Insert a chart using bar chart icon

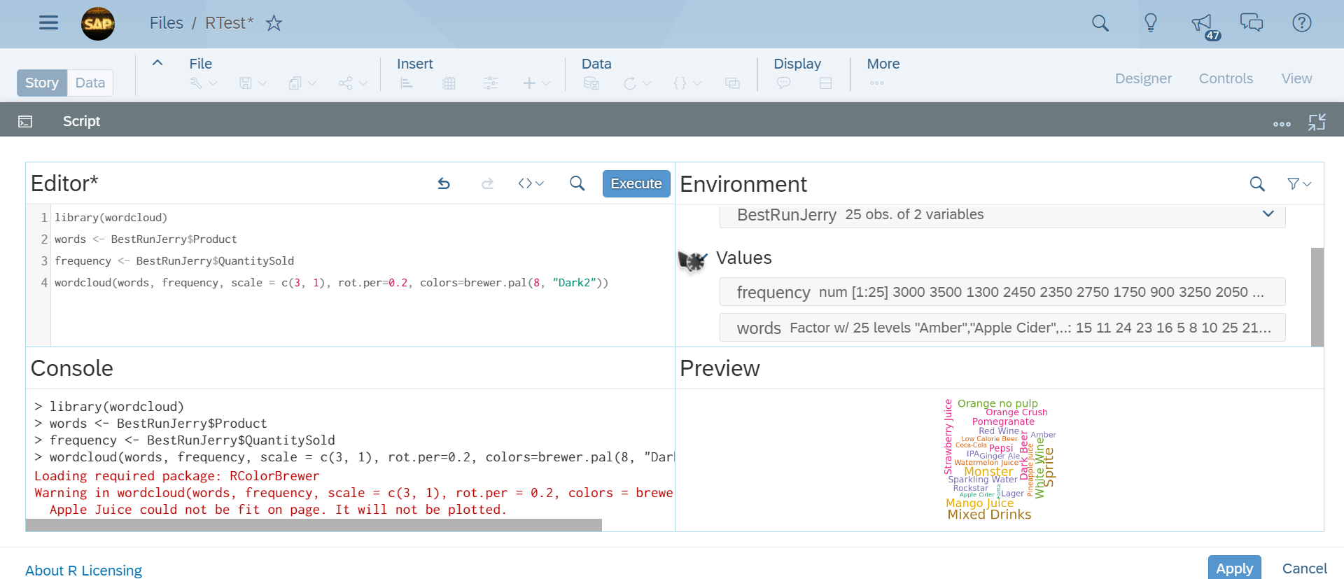[407, 83]
